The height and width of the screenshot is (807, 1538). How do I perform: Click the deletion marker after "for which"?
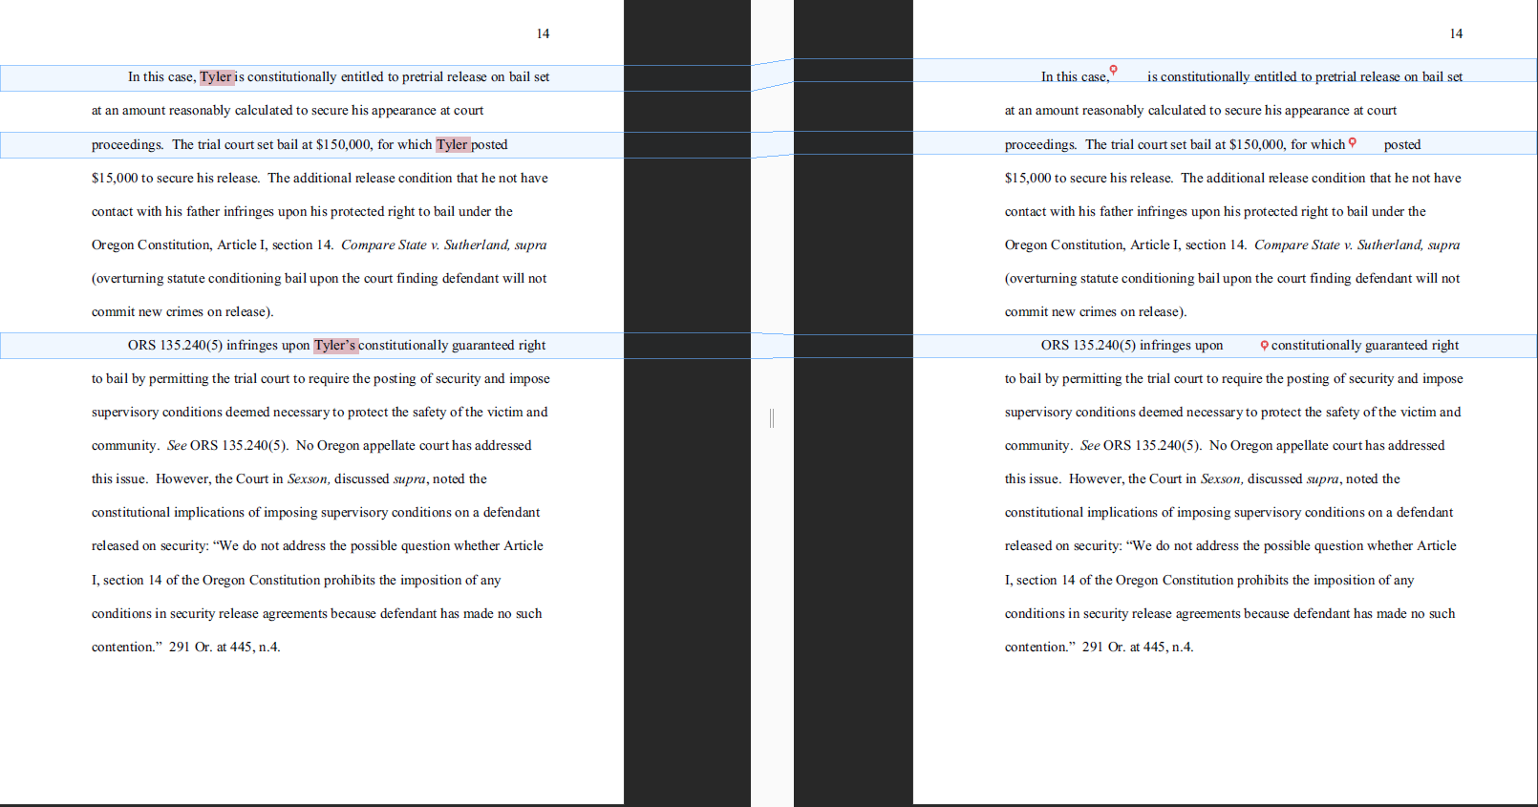(x=1352, y=142)
